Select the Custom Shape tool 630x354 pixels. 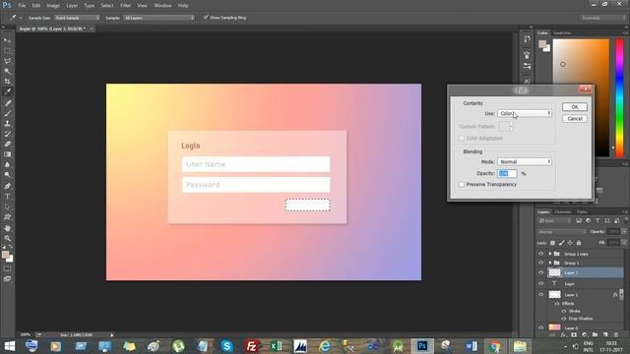(x=7, y=217)
